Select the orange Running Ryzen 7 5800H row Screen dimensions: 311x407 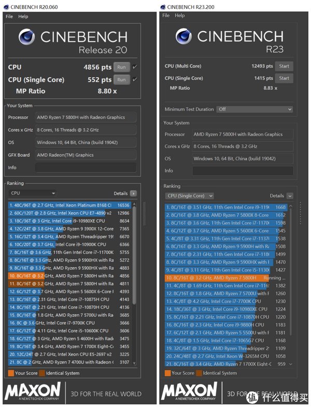(226, 278)
